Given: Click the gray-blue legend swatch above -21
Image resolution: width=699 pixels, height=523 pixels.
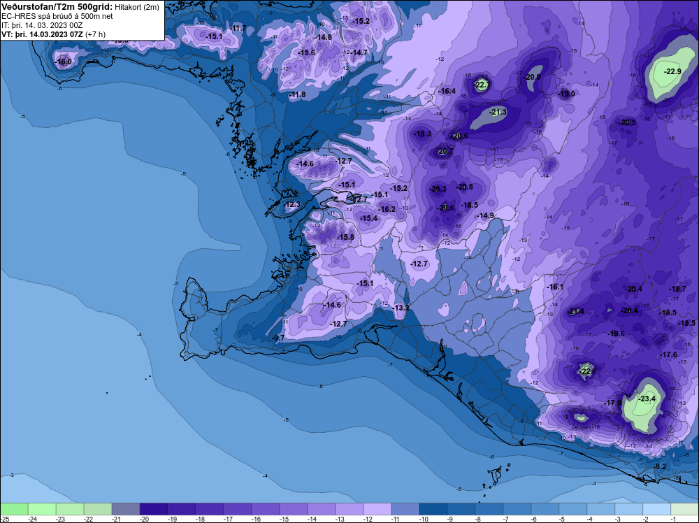Looking at the screenshot, I should pos(126,509).
